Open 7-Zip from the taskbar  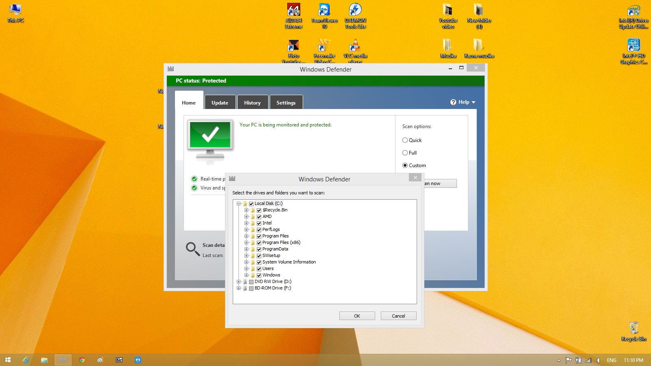[119, 360]
